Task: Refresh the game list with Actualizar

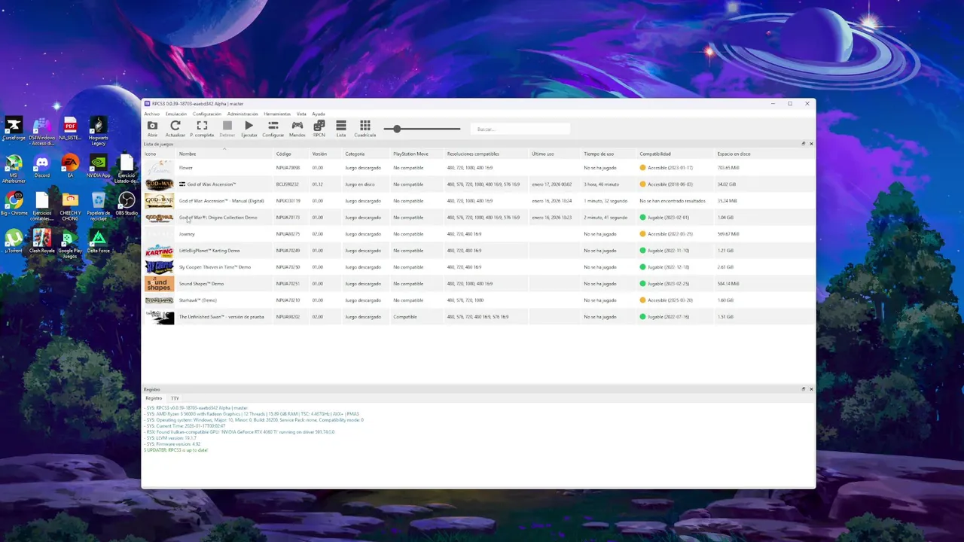Action: [175, 126]
